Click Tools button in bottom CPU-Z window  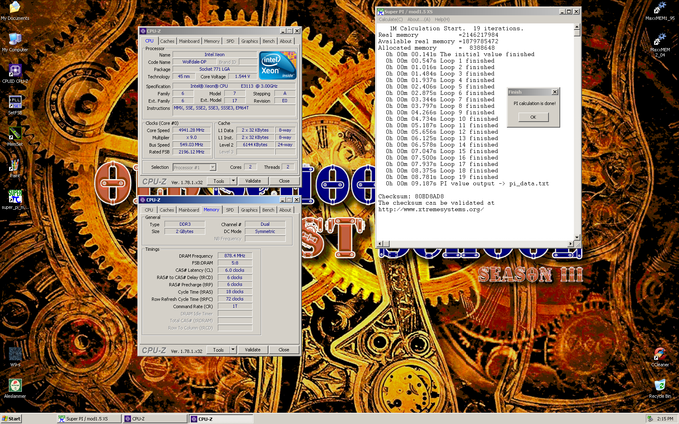219,350
